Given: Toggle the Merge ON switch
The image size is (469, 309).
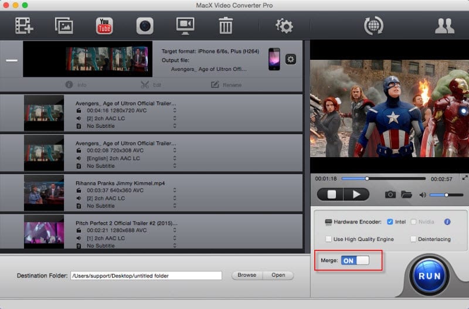Looking at the screenshot, I should [355, 260].
